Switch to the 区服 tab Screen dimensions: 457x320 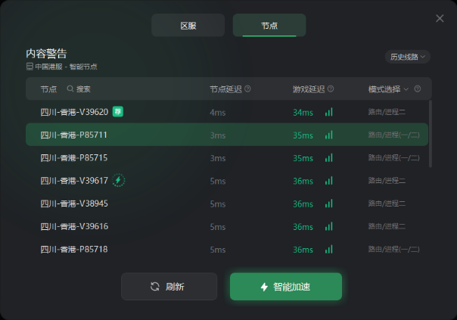[x=188, y=26]
